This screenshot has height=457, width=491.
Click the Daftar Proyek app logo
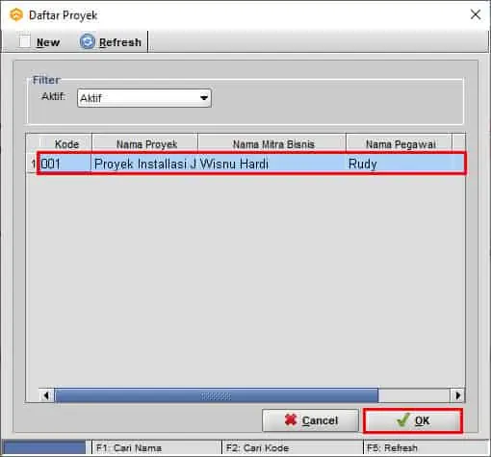16,15
